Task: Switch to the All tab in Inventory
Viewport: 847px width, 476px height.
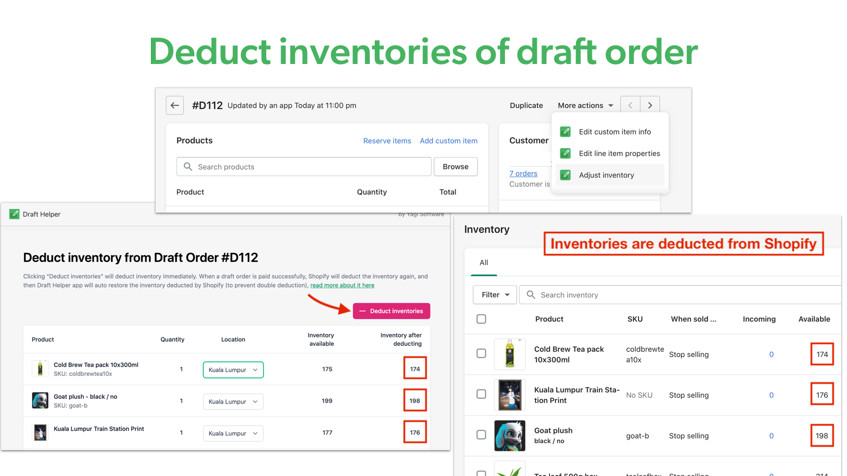Action: 483,262
